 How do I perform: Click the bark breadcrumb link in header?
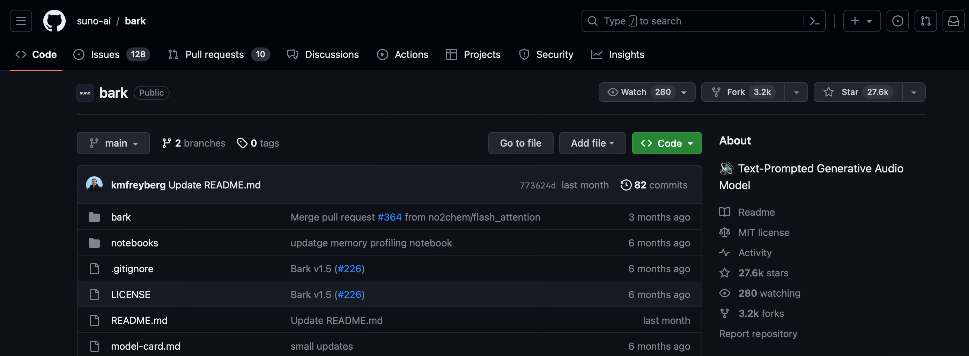[x=135, y=21]
